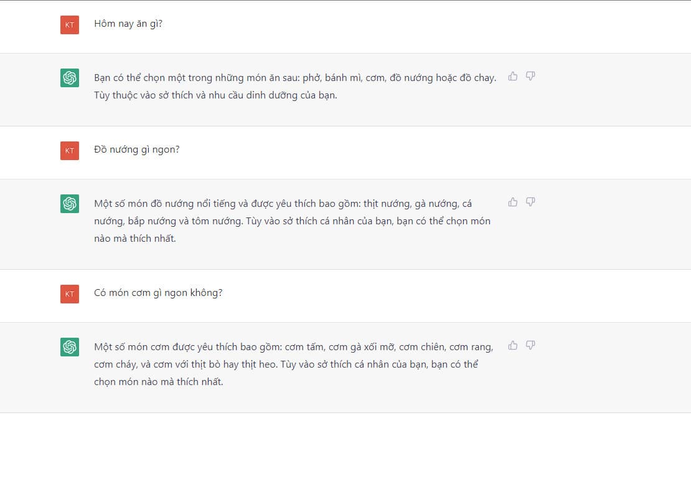Screen dimensions: 691x481
Task: Click the KT avatar next to "Hôm nay ăn gì?"
Action: 70,25
